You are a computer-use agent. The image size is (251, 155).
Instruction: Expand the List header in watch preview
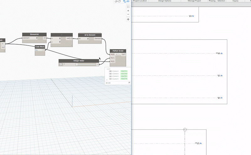click(109, 69)
